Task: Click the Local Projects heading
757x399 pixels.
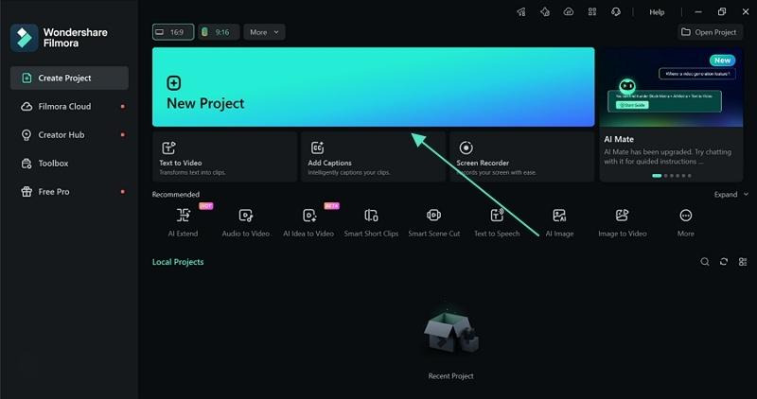Action: point(178,262)
